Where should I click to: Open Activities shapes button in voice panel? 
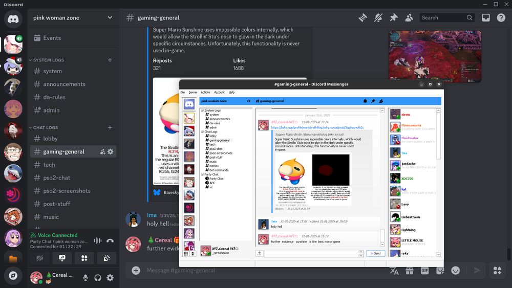pyautogui.click(x=84, y=258)
